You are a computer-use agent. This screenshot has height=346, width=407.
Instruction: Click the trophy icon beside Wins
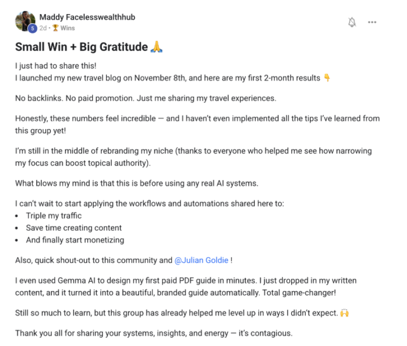pos(56,28)
